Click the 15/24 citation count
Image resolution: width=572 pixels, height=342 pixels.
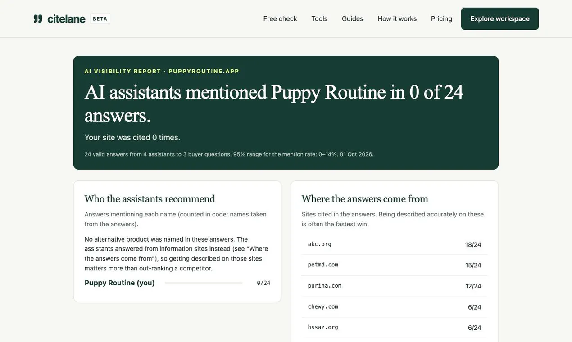pos(473,265)
